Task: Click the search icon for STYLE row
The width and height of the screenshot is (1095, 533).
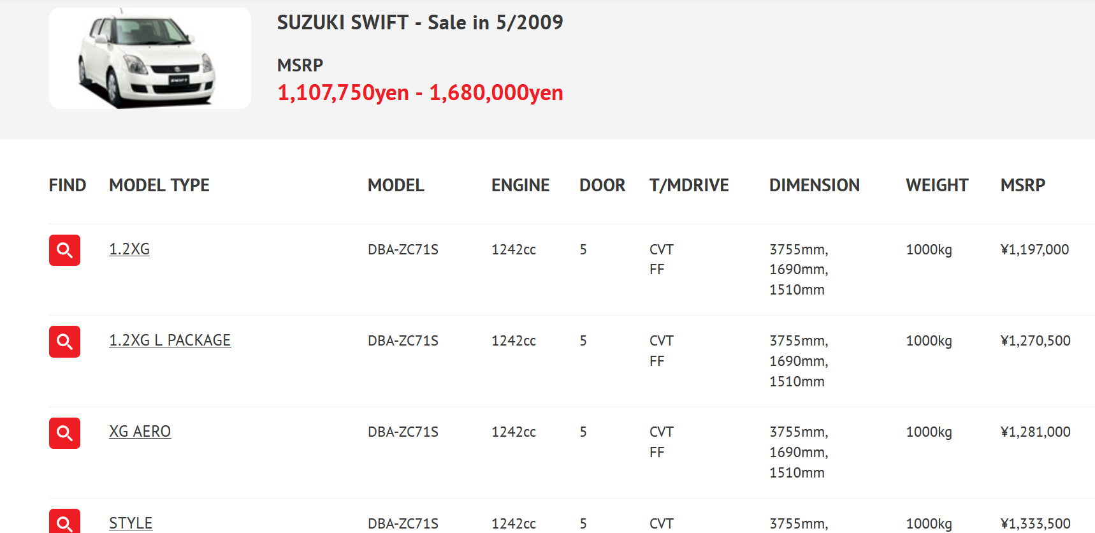Action: pyautogui.click(x=64, y=522)
